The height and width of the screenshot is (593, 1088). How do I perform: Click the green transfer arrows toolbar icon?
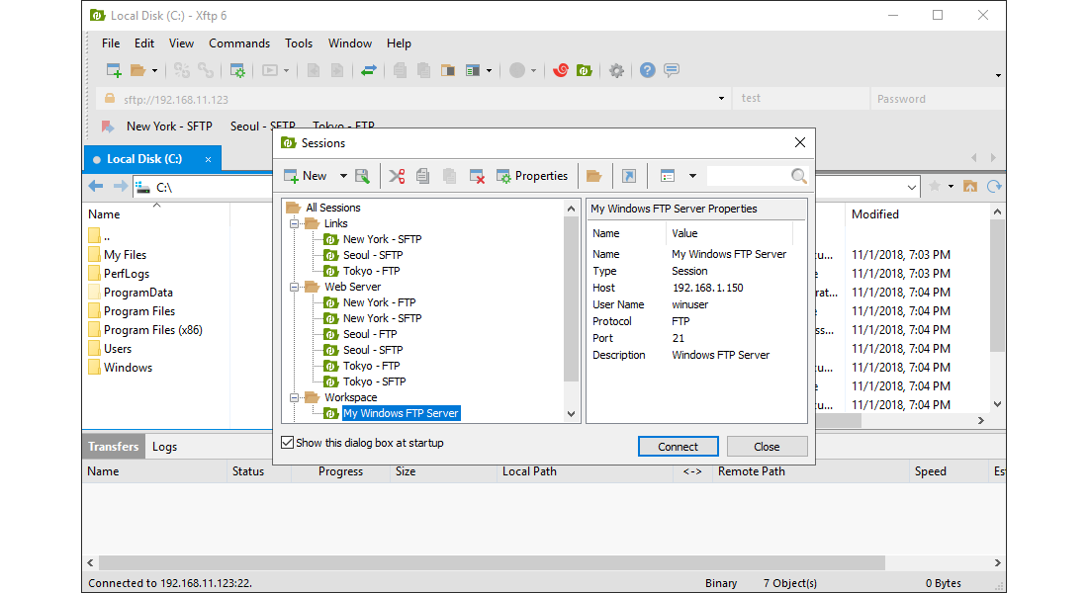pos(368,70)
